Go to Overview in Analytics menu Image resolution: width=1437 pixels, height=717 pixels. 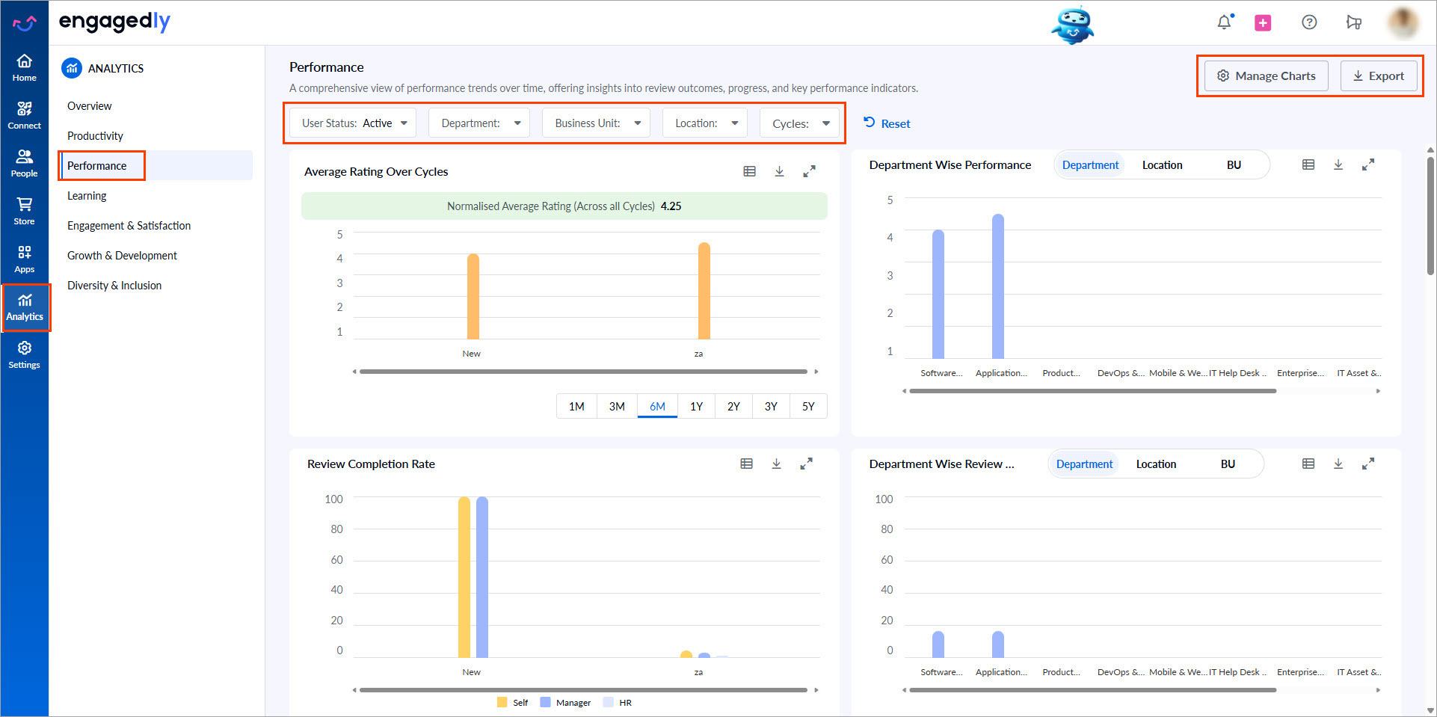click(89, 106)
